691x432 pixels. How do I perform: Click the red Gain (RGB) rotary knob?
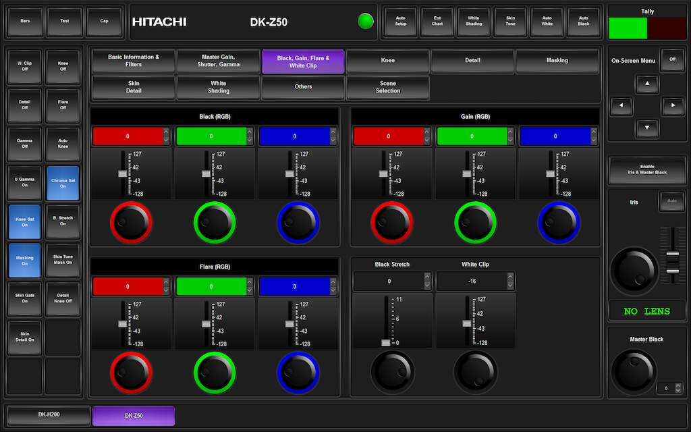(x=392, y=223)
